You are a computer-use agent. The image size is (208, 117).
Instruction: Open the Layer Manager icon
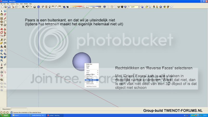(142, 7)
